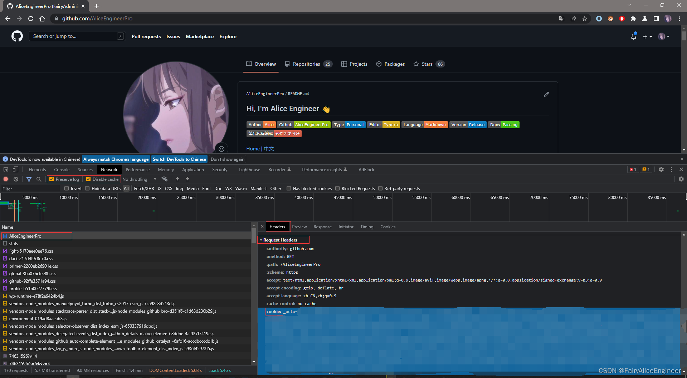Export HAR file download icon
687x378 pixels.
coord(187,179)
